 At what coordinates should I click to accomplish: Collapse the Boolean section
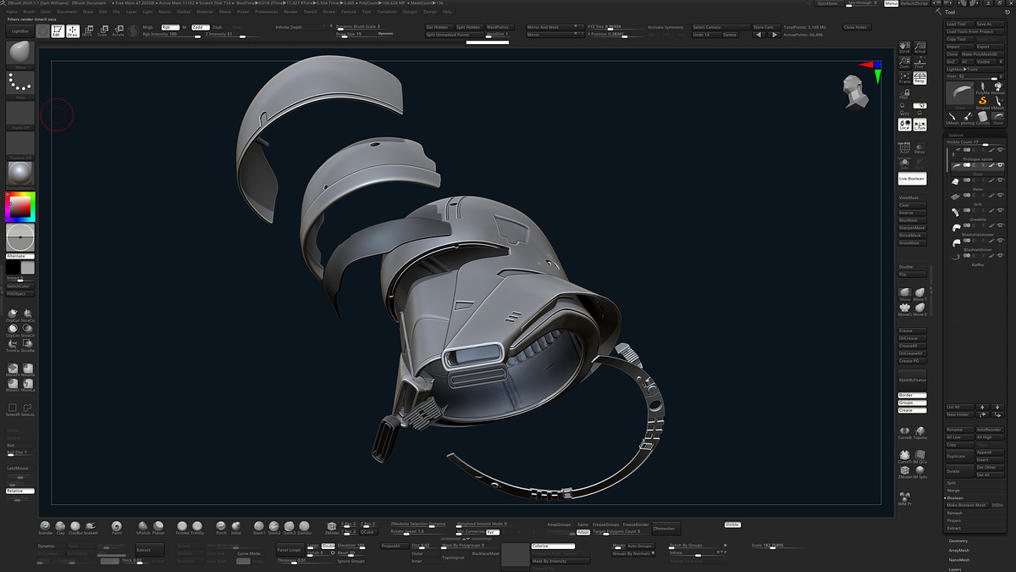(x=955, y=497)
